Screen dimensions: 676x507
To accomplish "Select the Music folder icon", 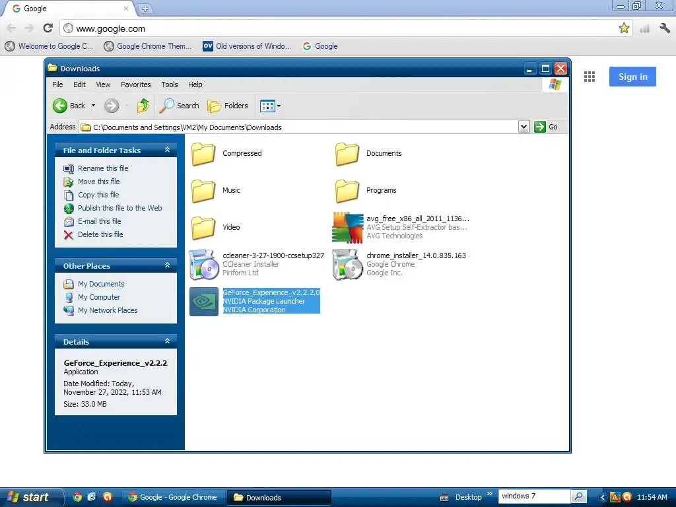I will coord(203,191).
